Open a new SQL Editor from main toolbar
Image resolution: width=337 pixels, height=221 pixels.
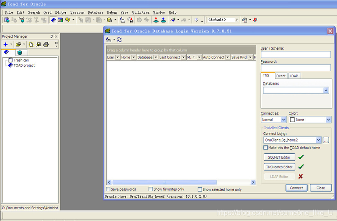click(x=7, y=20)
